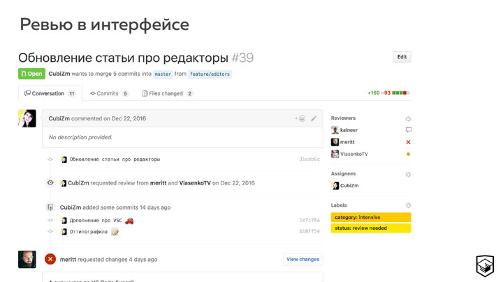Screen dimensions: 503x282
Task: Open the Labels gear settings
Action: click(x=408, y=205)
